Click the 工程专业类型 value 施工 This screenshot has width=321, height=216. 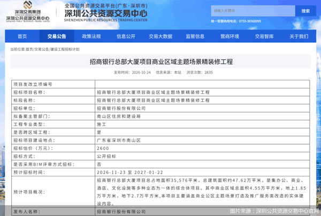pyautogui.click(x=101, y=124)
